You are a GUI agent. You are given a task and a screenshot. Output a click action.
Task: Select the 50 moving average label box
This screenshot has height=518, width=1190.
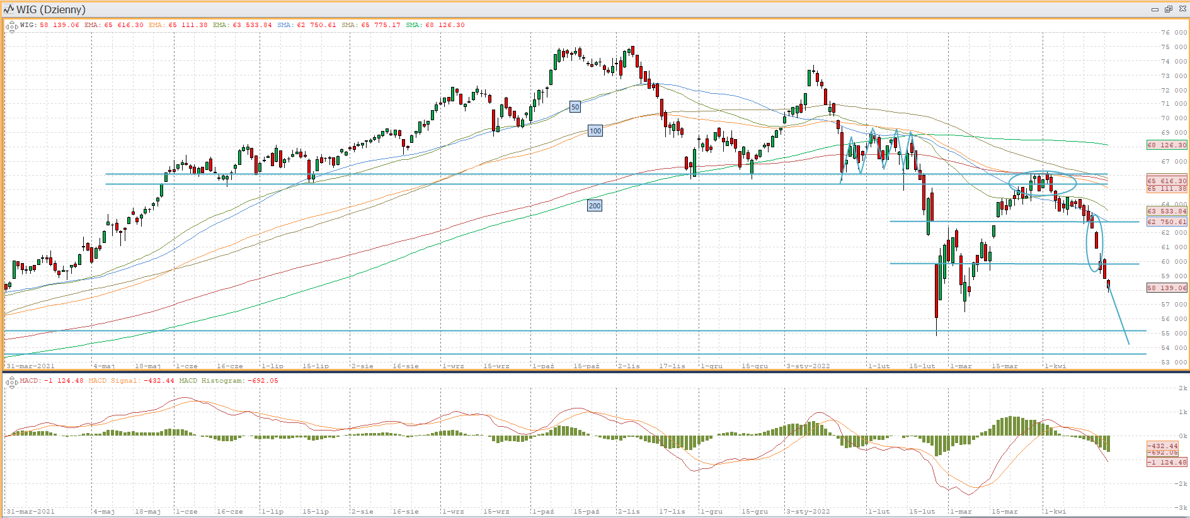(x=575, y=107)
